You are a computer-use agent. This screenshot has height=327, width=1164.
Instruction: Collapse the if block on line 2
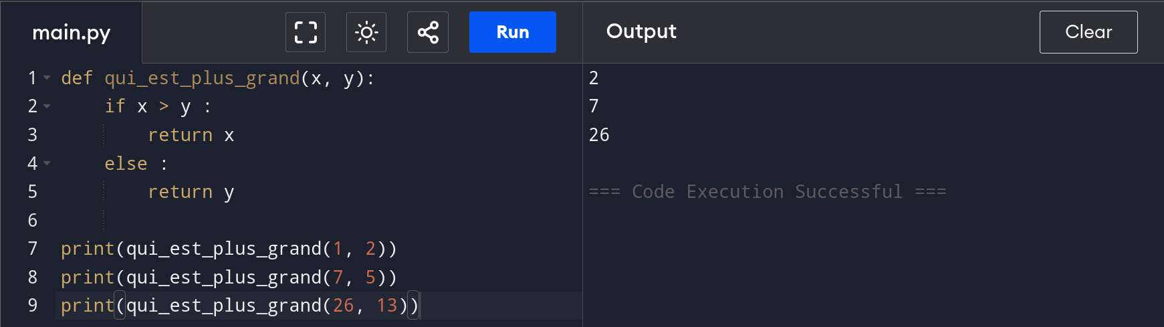click(x=47, y=106)
